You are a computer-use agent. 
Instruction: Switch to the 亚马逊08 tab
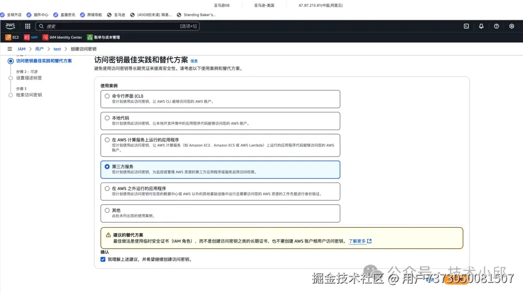pyautogui.click(x=221, y=5)
